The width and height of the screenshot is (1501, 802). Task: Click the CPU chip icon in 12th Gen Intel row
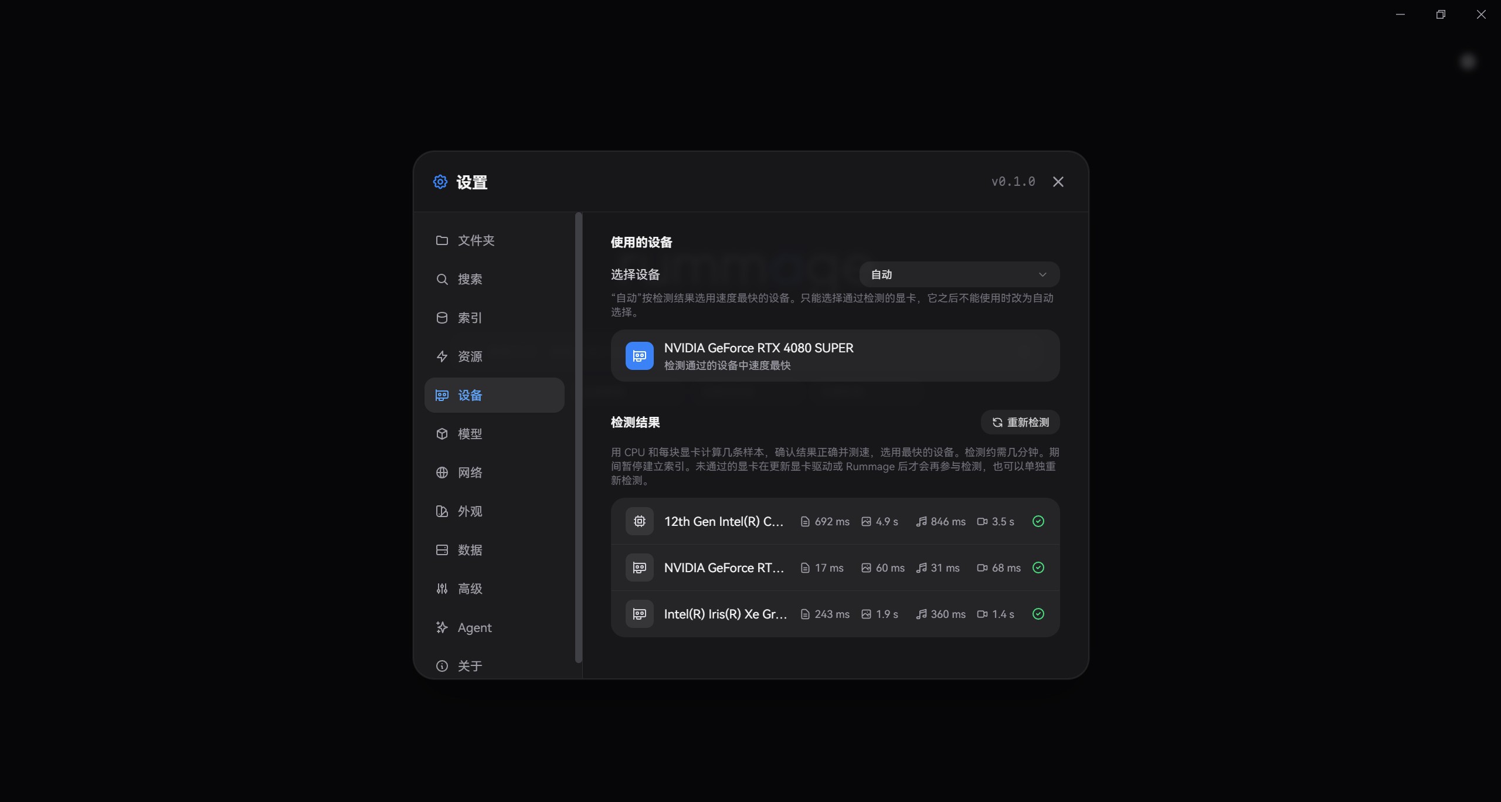639,521
